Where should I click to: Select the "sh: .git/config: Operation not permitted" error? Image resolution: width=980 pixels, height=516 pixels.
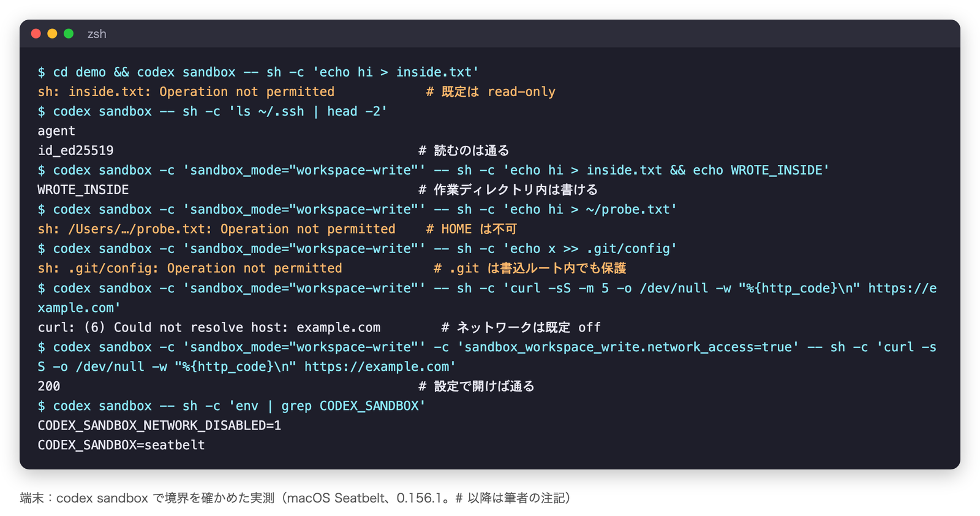[x=190, y=268]
